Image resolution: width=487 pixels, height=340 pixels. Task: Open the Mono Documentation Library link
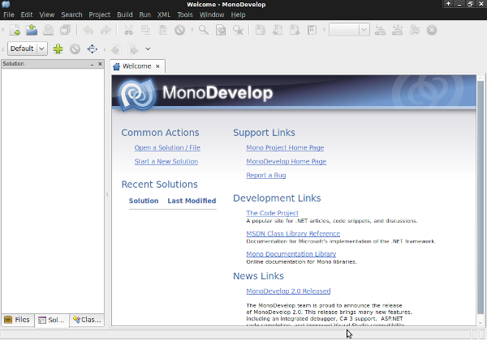point(291,254)
